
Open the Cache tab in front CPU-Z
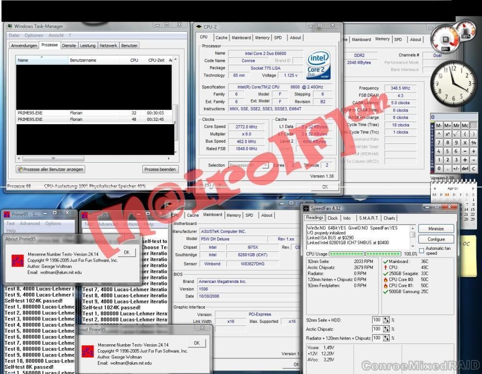[221, 37]
